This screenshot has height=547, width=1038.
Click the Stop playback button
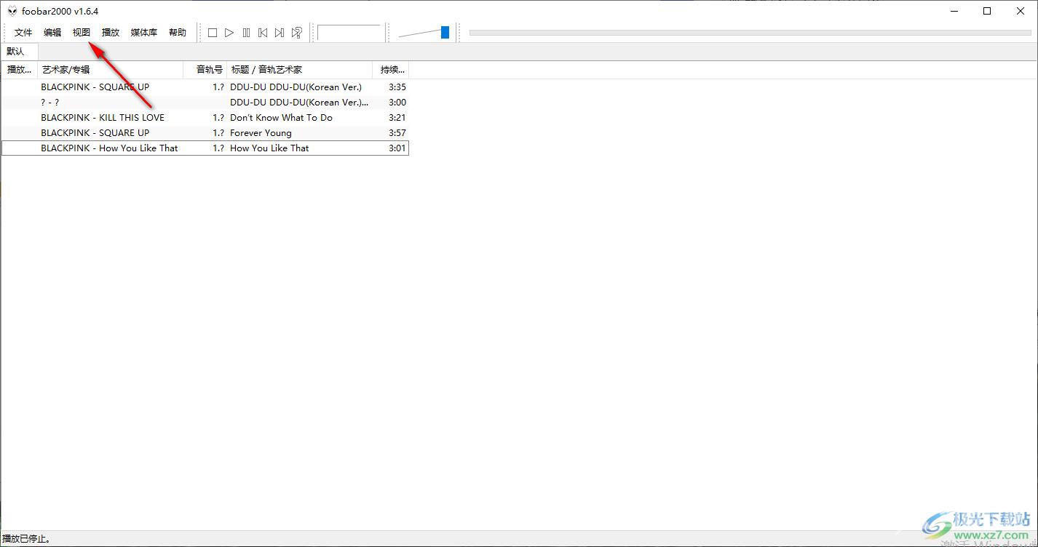(213, 33)
